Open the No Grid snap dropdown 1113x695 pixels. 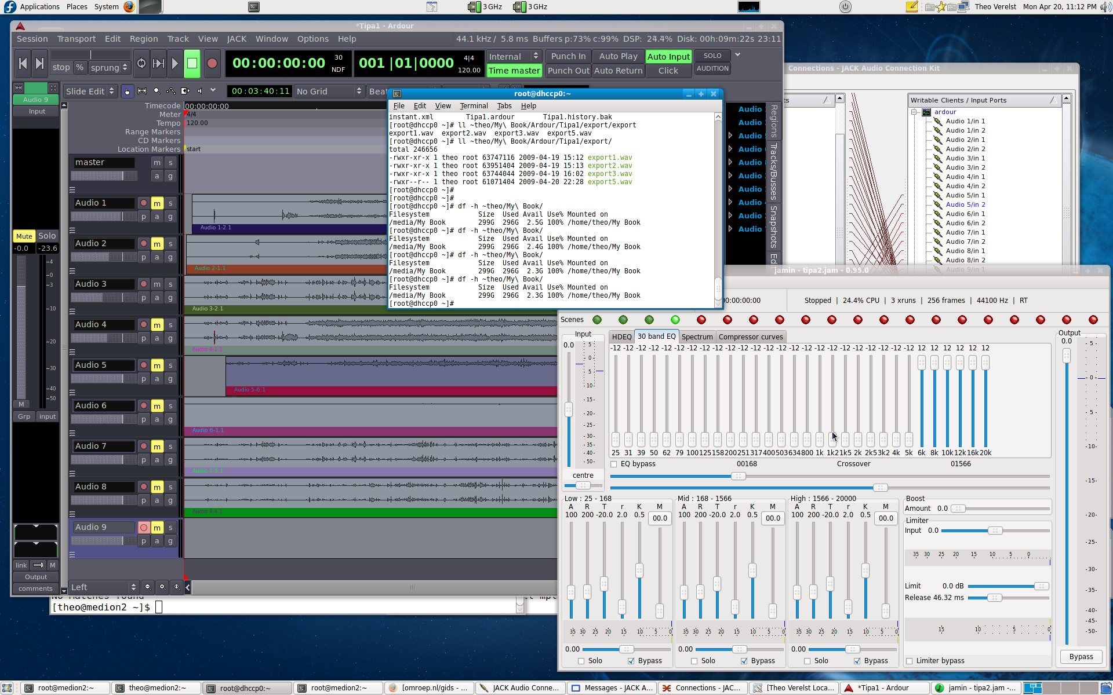tap(329, 91)
